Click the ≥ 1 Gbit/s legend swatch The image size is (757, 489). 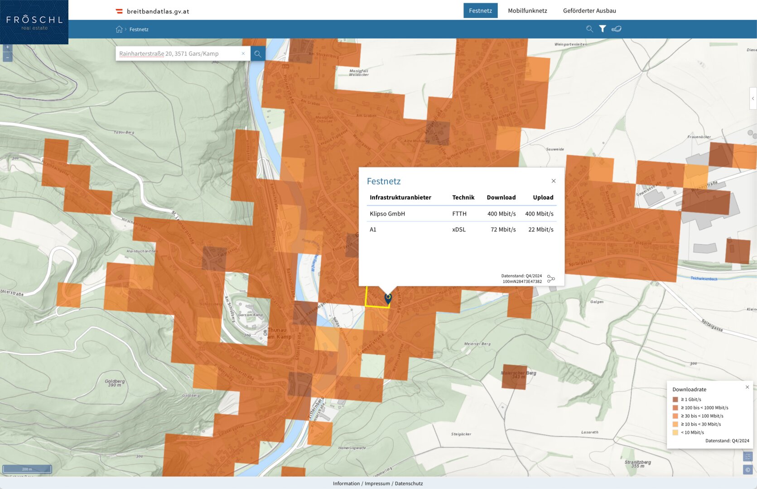[675, 399]
